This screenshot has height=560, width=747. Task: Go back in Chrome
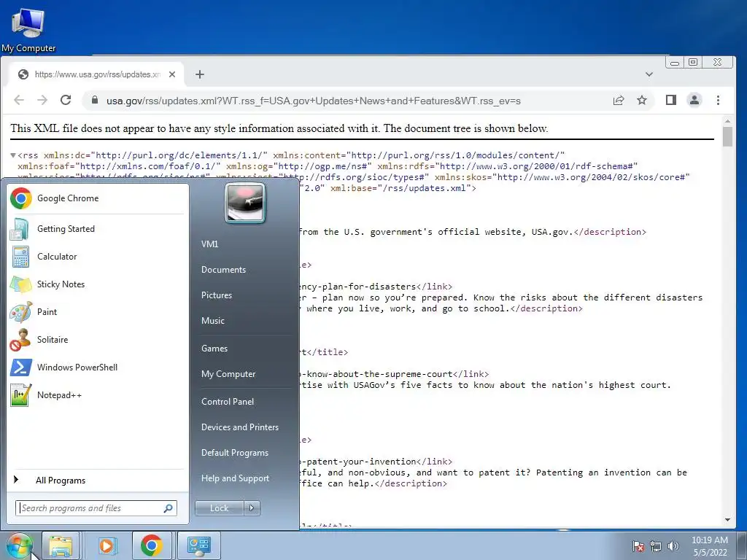(19, 100)
